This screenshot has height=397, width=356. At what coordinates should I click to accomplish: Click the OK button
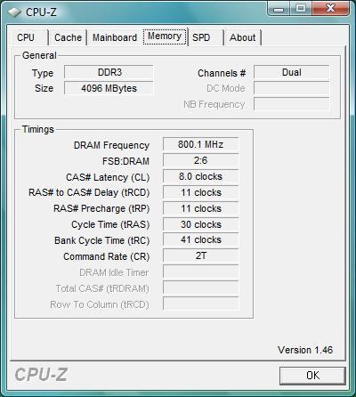click(312, 376)
